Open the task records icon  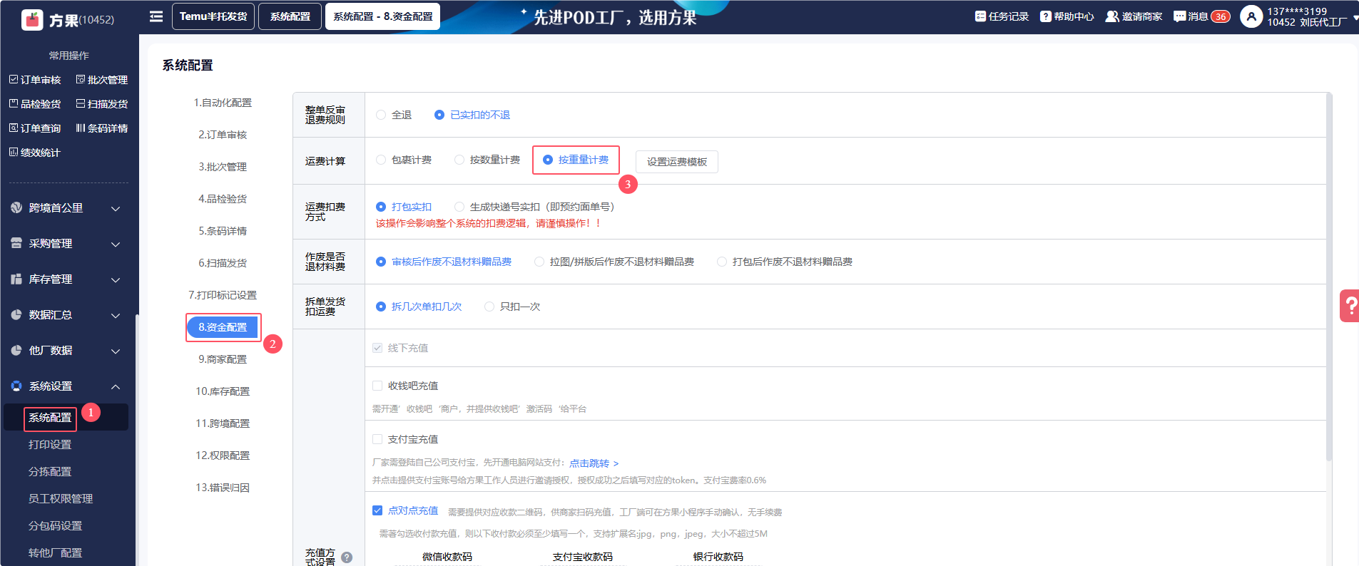980,16
